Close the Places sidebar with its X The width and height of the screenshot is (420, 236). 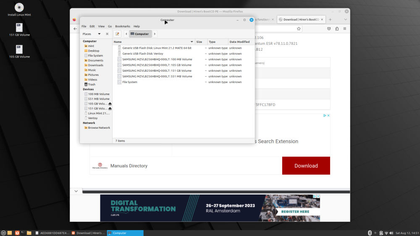click(107, 34)
